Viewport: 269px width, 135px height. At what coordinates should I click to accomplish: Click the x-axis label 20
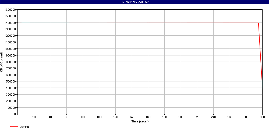click(x=34, y=117)
